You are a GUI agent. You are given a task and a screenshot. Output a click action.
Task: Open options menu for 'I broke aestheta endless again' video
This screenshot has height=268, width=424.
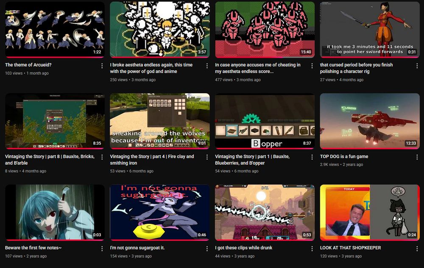pyautogui.click(x=207, y=66)
